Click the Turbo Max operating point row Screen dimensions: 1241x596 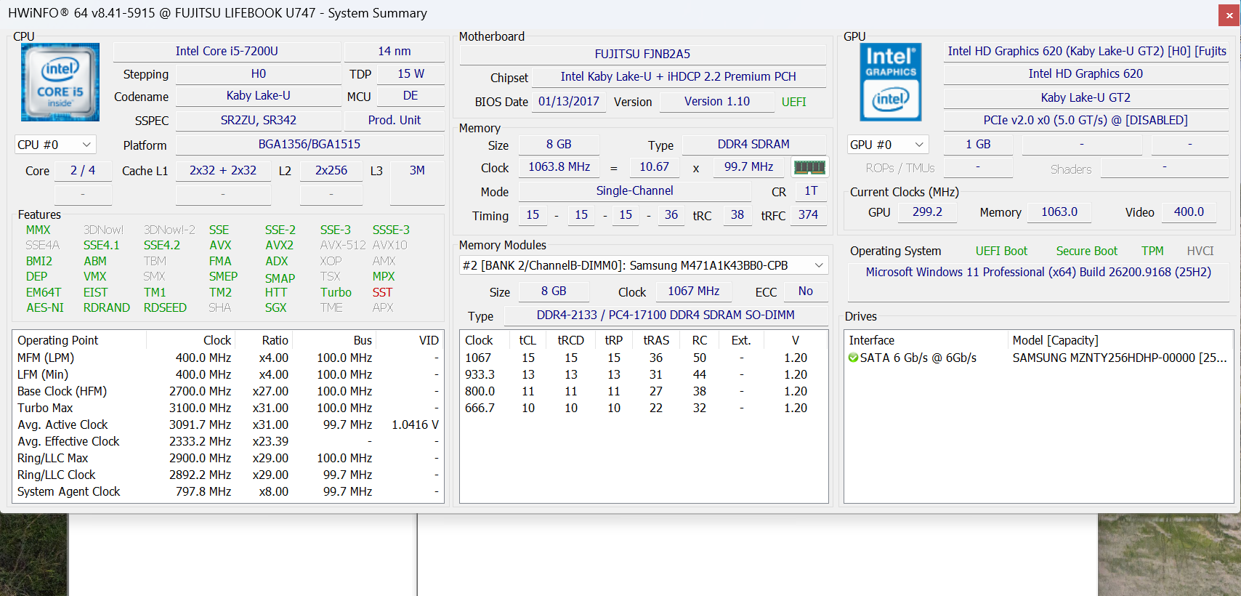click(228, 408)
